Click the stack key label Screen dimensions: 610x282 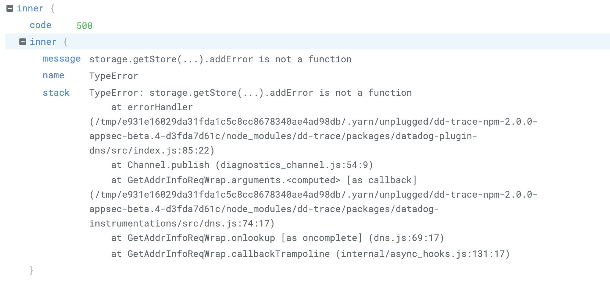tap(56, 93)
